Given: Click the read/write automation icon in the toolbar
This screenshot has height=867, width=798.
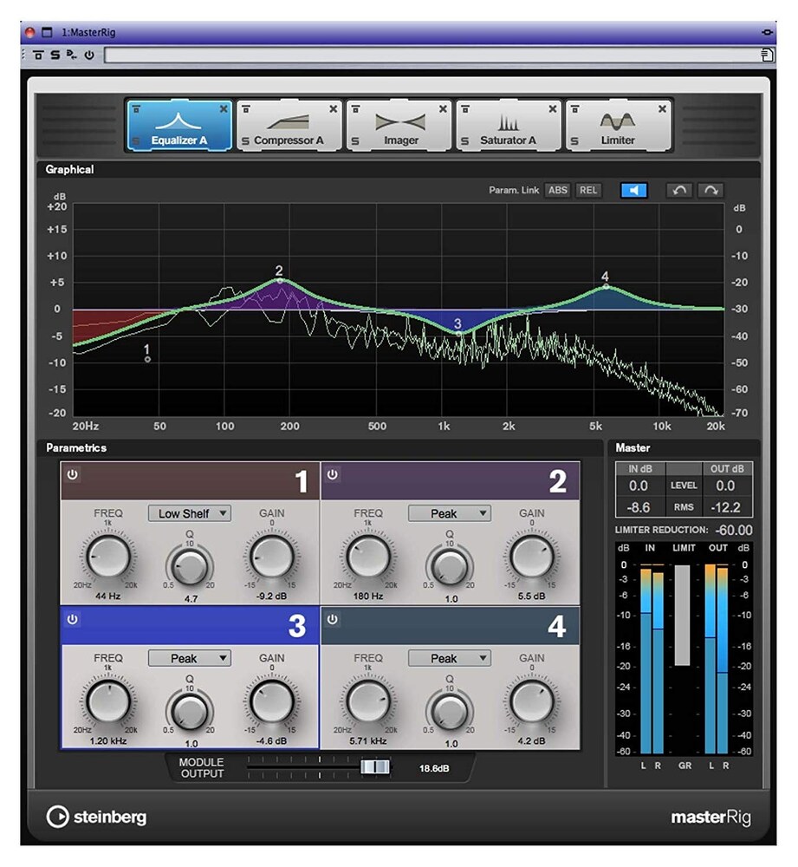Looking at the screenshot, I should [x=71, y=55].
